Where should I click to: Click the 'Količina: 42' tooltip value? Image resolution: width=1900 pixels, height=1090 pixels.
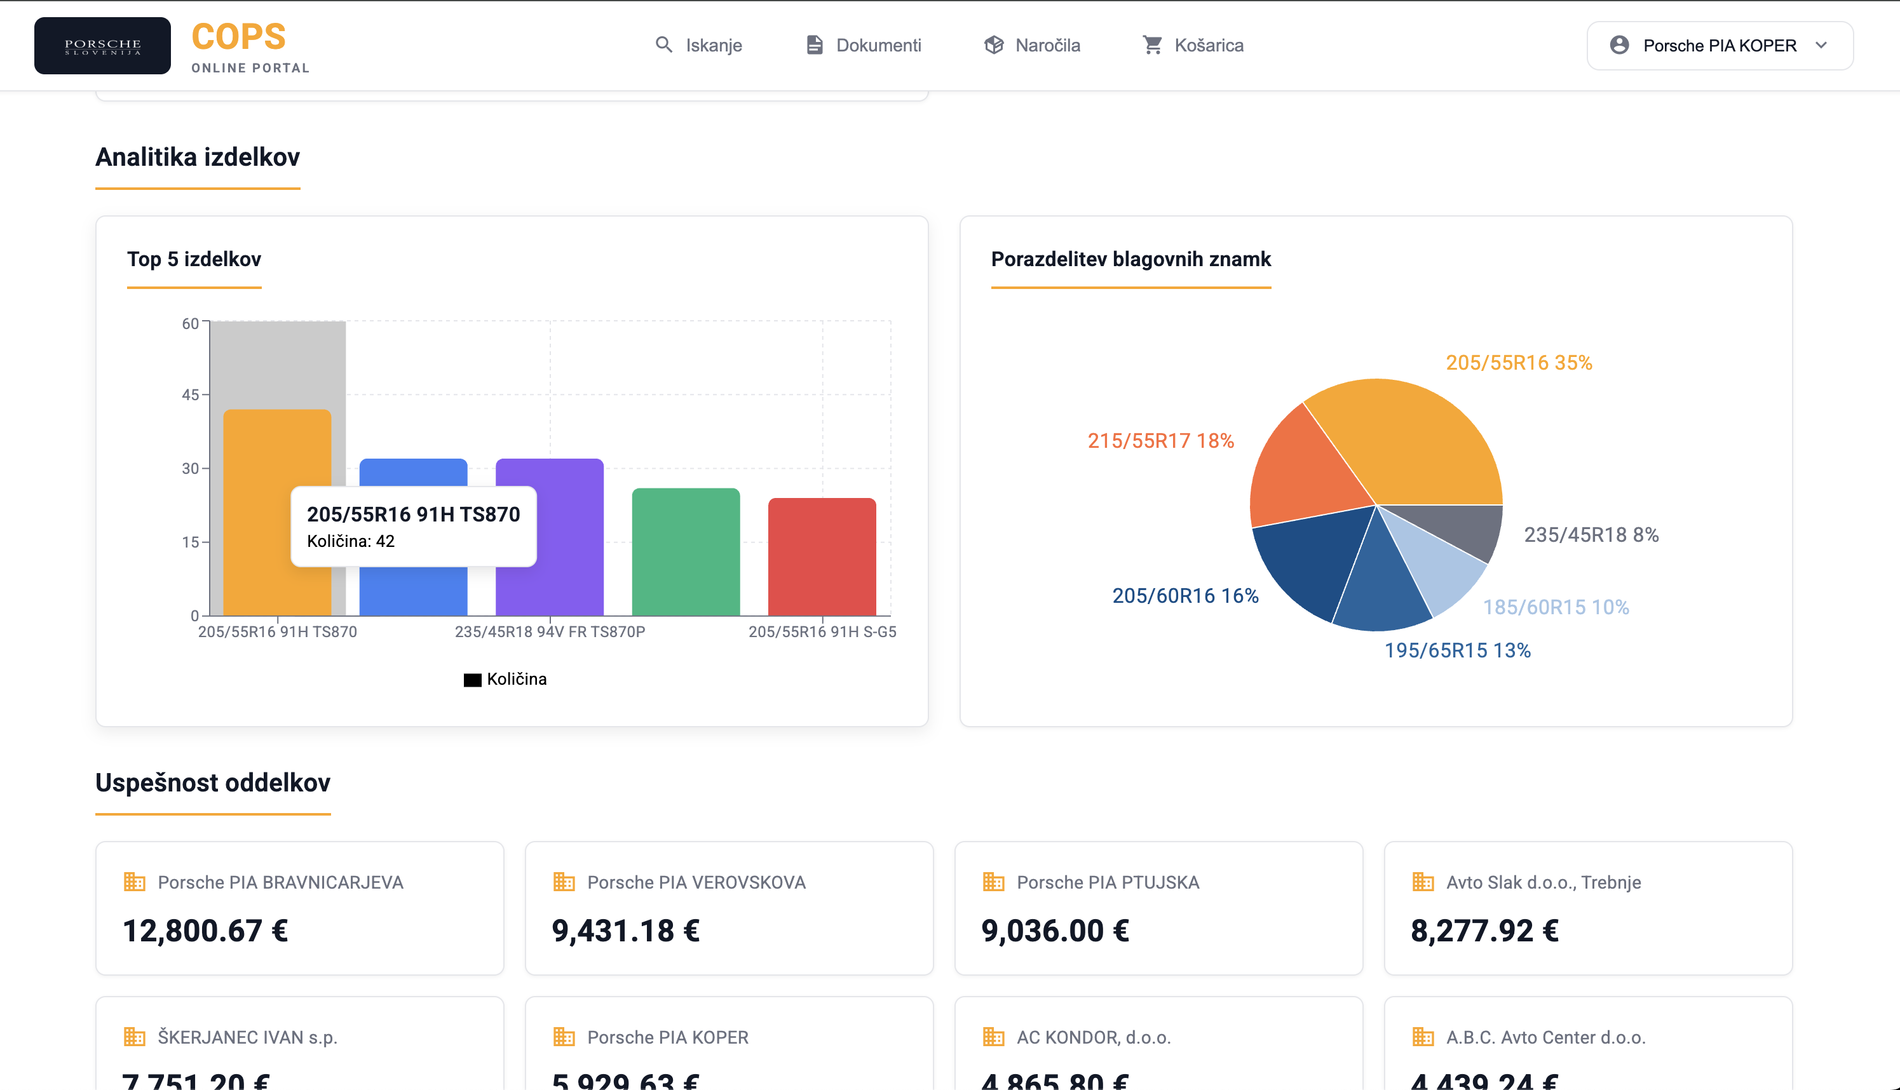point(351,541)
